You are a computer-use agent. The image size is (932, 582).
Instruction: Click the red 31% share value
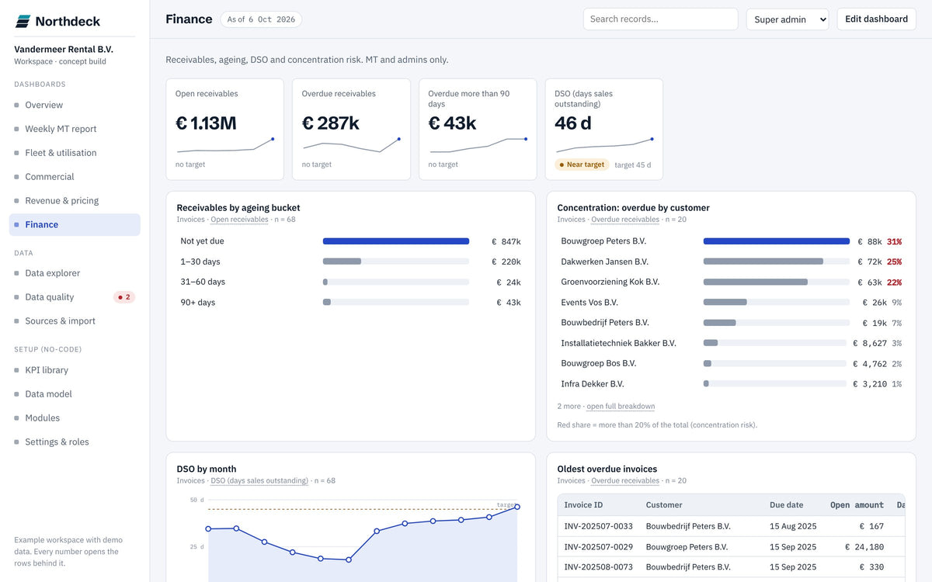tap(894, 241)
